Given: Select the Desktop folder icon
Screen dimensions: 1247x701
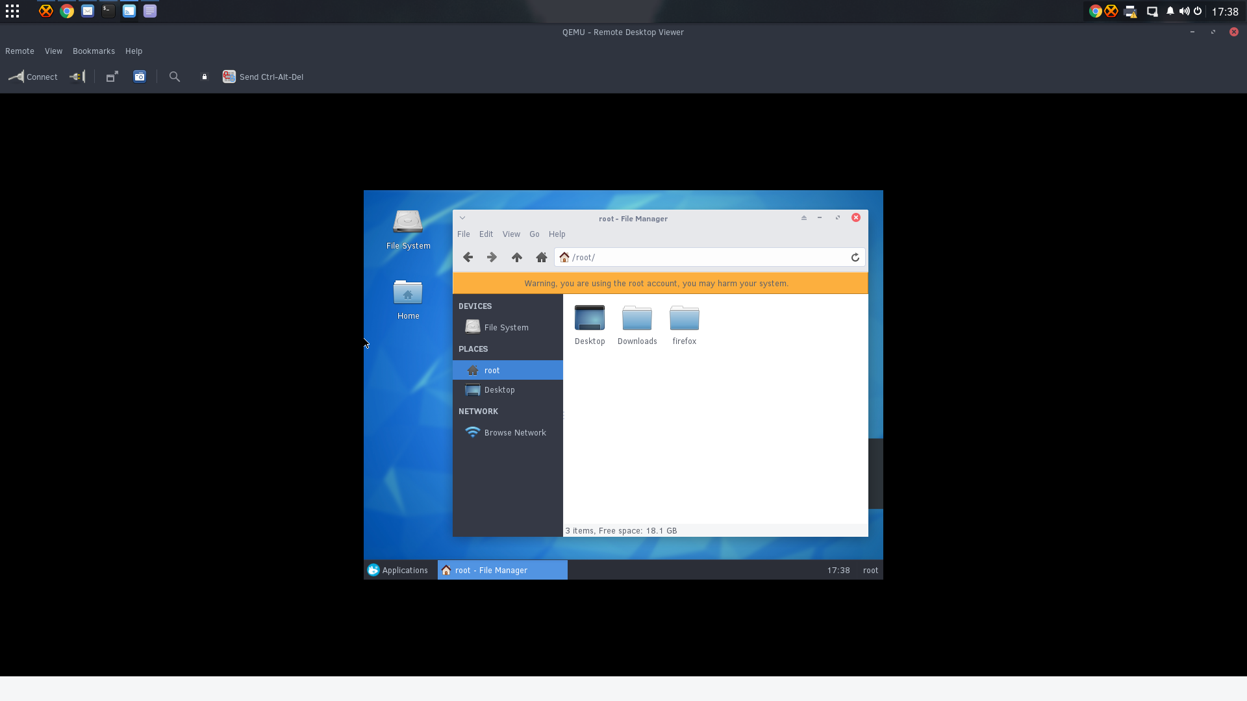Looking at the screenshot, I should [x=590, y=325].
